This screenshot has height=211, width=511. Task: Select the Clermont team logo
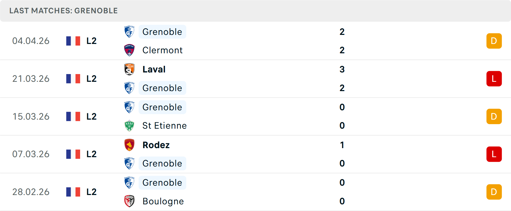[x=129, y=50]
